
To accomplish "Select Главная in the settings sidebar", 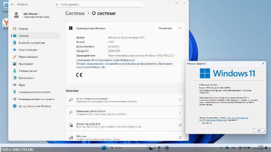I will pyautogui.click(x=23, y=28).
